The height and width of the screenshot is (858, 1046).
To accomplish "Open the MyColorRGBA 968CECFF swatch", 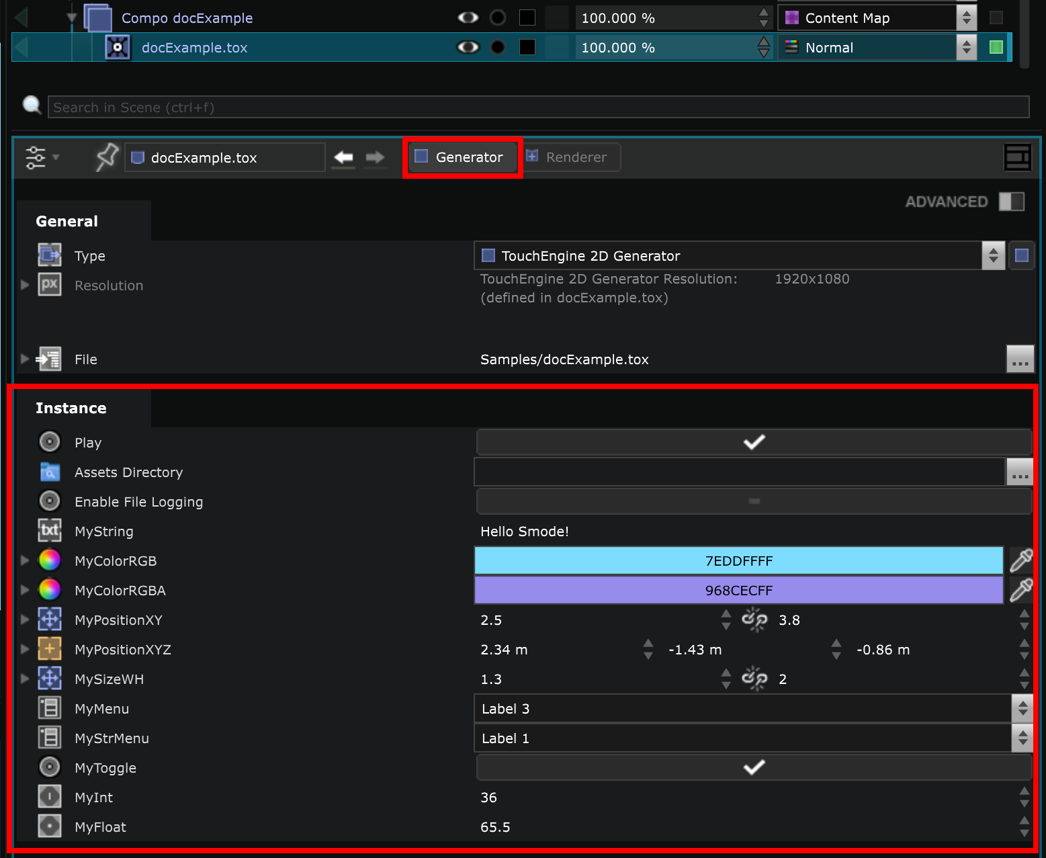I will tap(739, 590).
